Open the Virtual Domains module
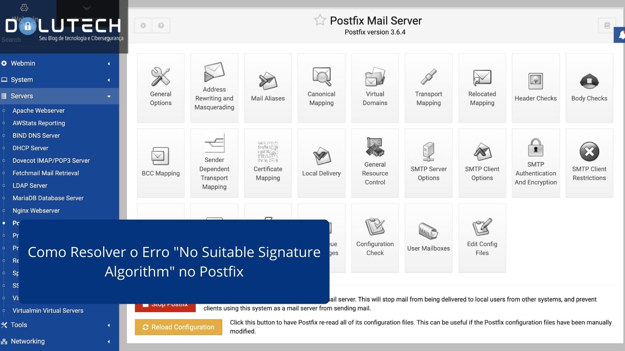Viewport: 625px width, 351px height. click(x=375, y=87)
